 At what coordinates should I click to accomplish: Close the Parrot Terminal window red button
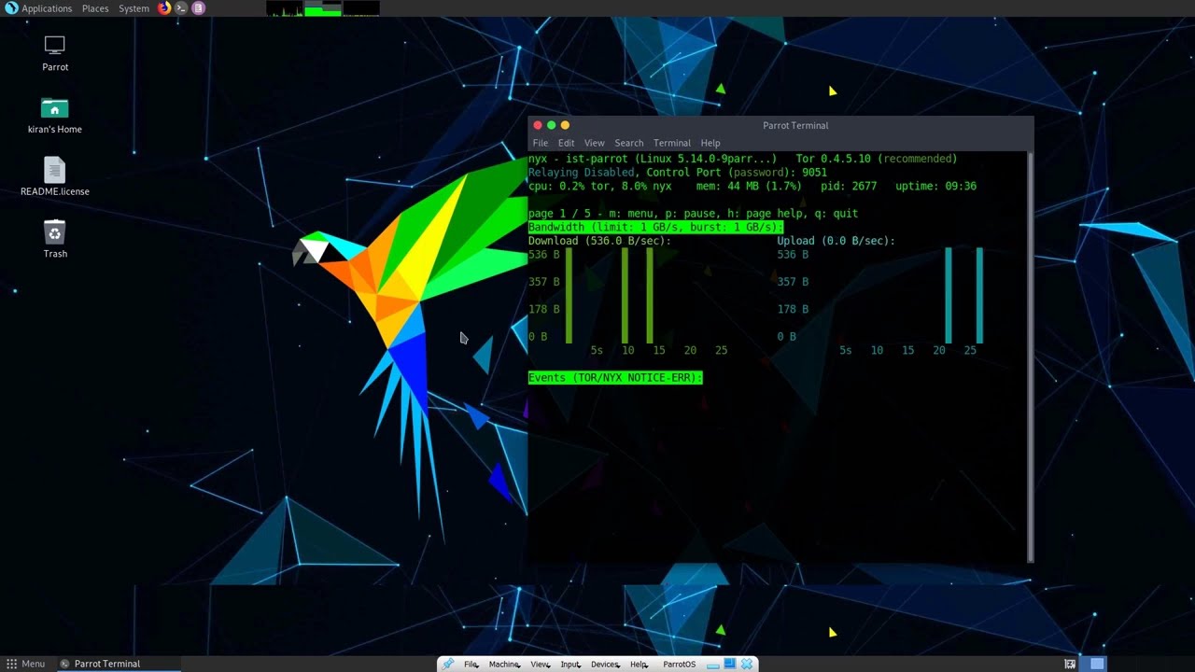(x=537, y=125)
